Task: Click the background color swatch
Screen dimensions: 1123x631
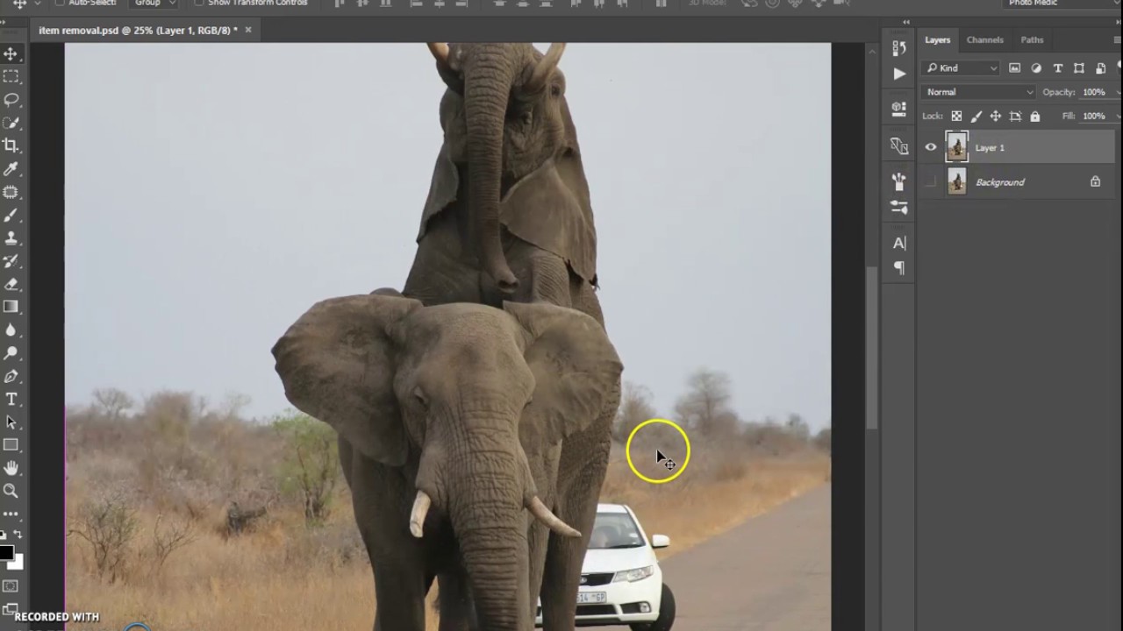Action: (18, 564)
